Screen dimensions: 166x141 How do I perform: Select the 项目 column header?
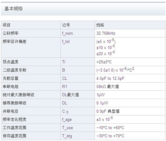point(7,25)
